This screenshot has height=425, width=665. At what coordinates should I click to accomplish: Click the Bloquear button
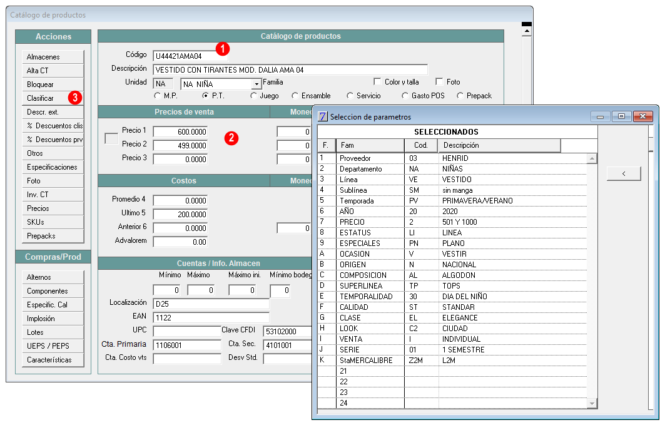pos(53,84)
